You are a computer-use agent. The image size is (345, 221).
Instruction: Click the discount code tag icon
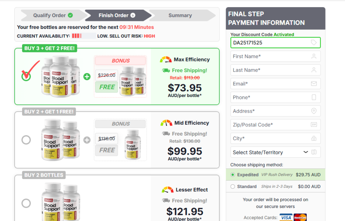coord(314,43)
